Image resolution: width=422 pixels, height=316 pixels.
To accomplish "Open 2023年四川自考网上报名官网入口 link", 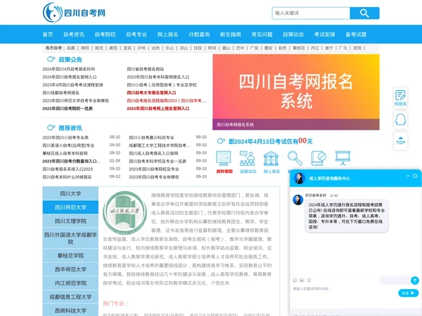I will tap(158, 109).
